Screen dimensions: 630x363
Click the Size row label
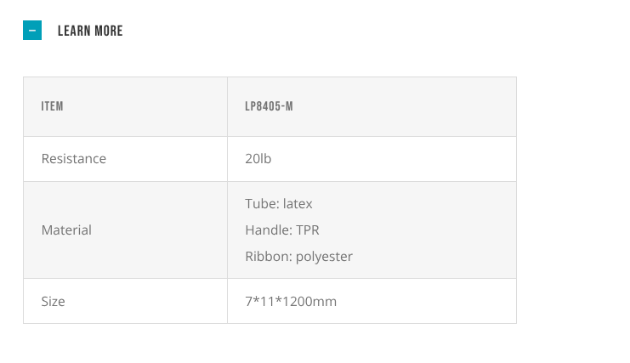(x=54, y=302)
